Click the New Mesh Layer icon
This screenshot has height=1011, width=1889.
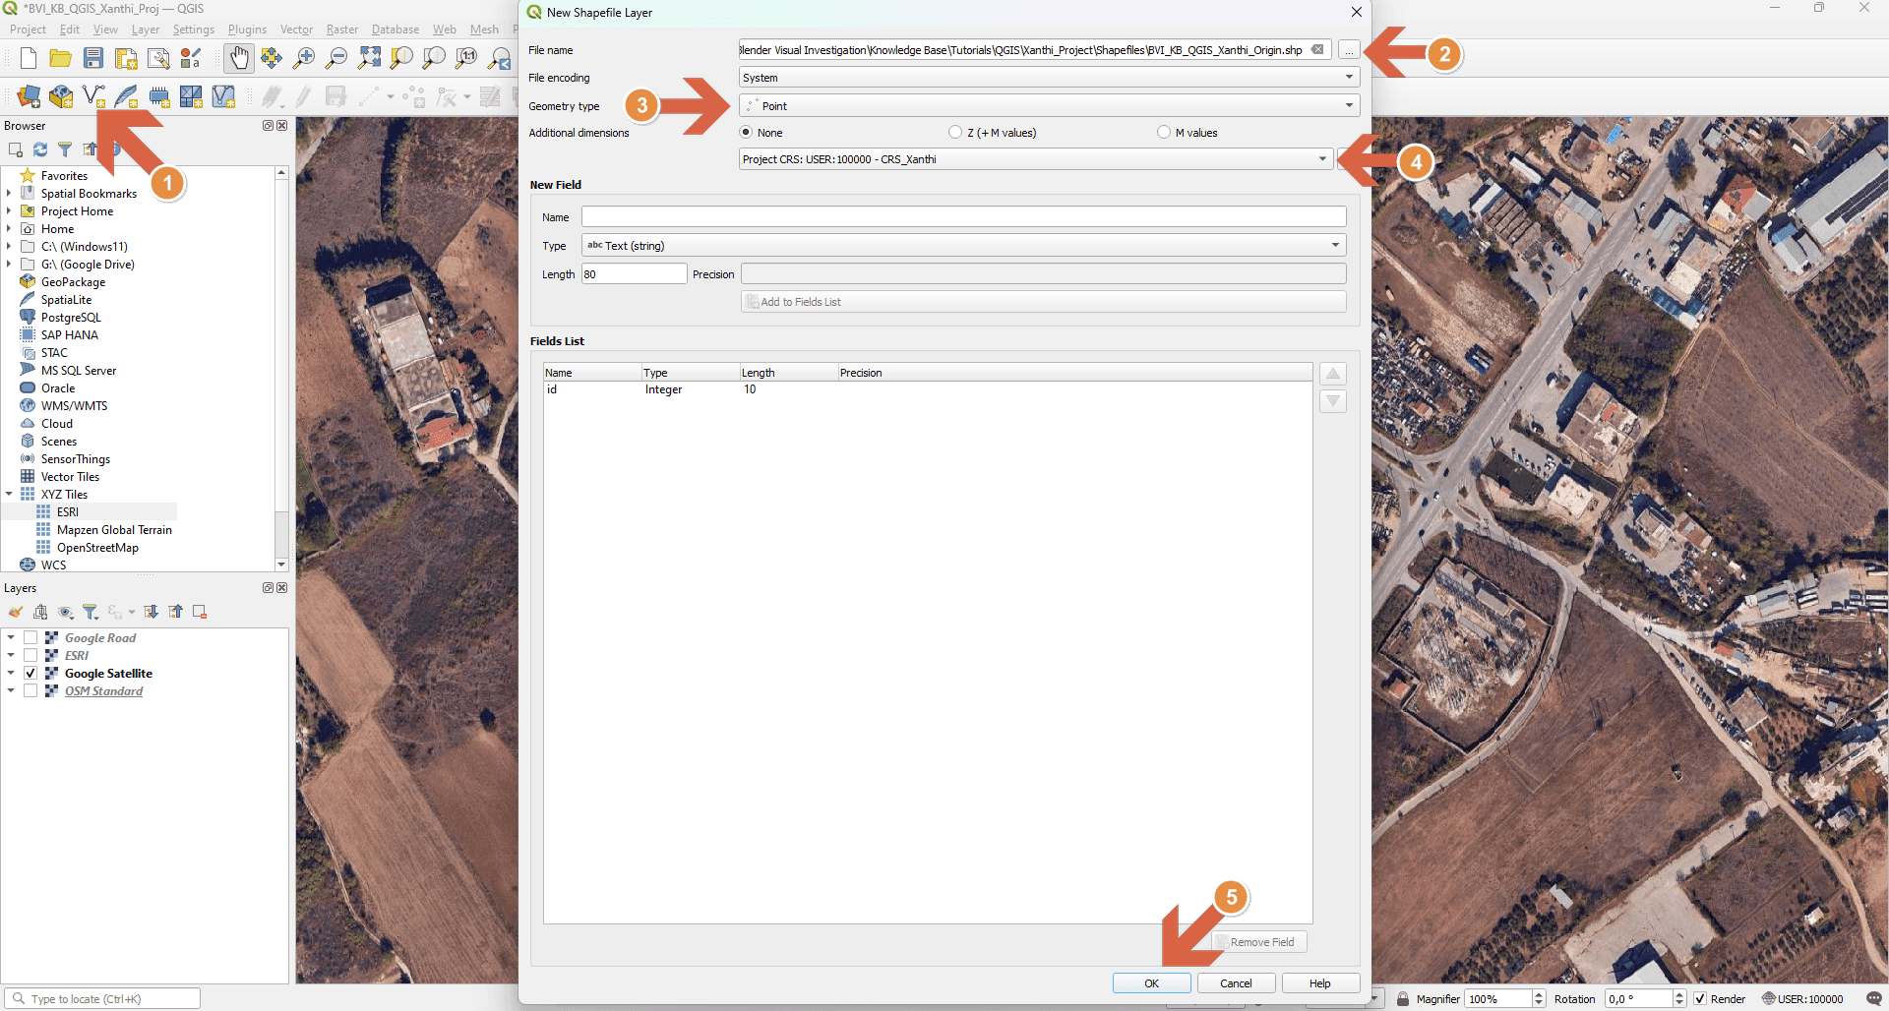point(191,96)
